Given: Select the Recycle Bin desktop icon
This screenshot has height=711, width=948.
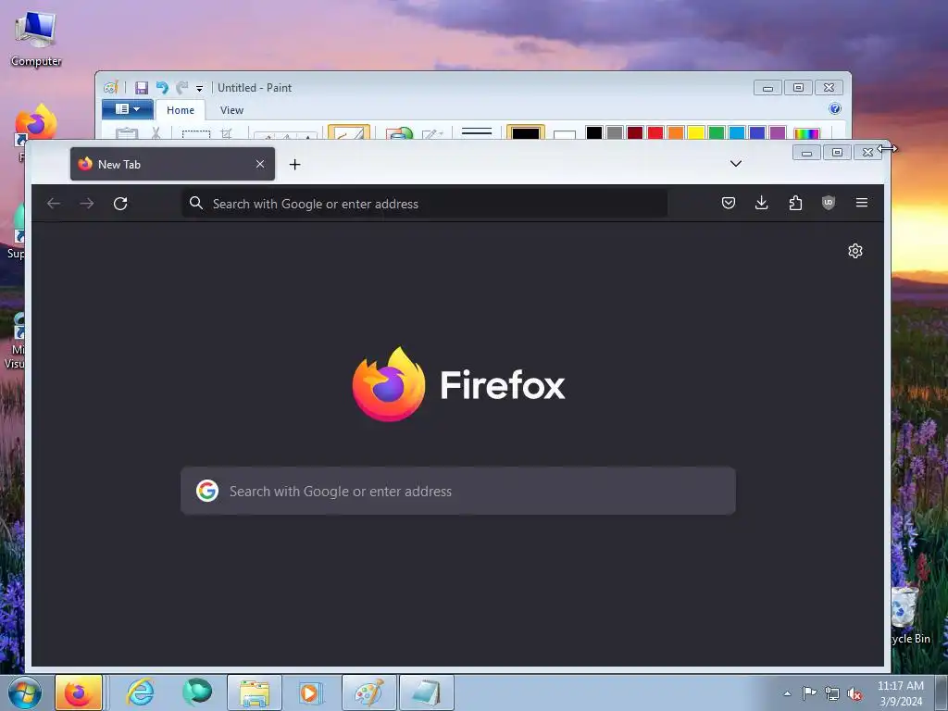Looking at the screenshot, I should (910, 615).
